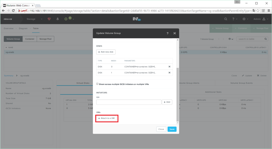The image size is (272, 149).
Task: Open the settings gear menu in header
Action: (245, 19)
